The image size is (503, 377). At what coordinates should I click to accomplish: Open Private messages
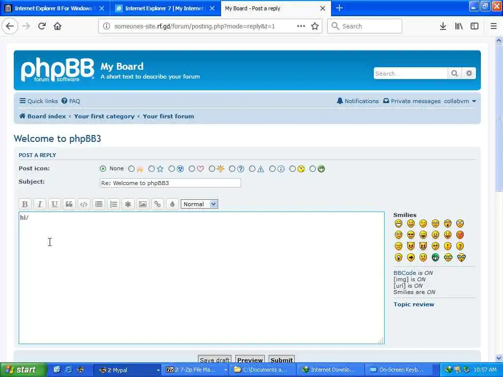click(x=412, y=101)
